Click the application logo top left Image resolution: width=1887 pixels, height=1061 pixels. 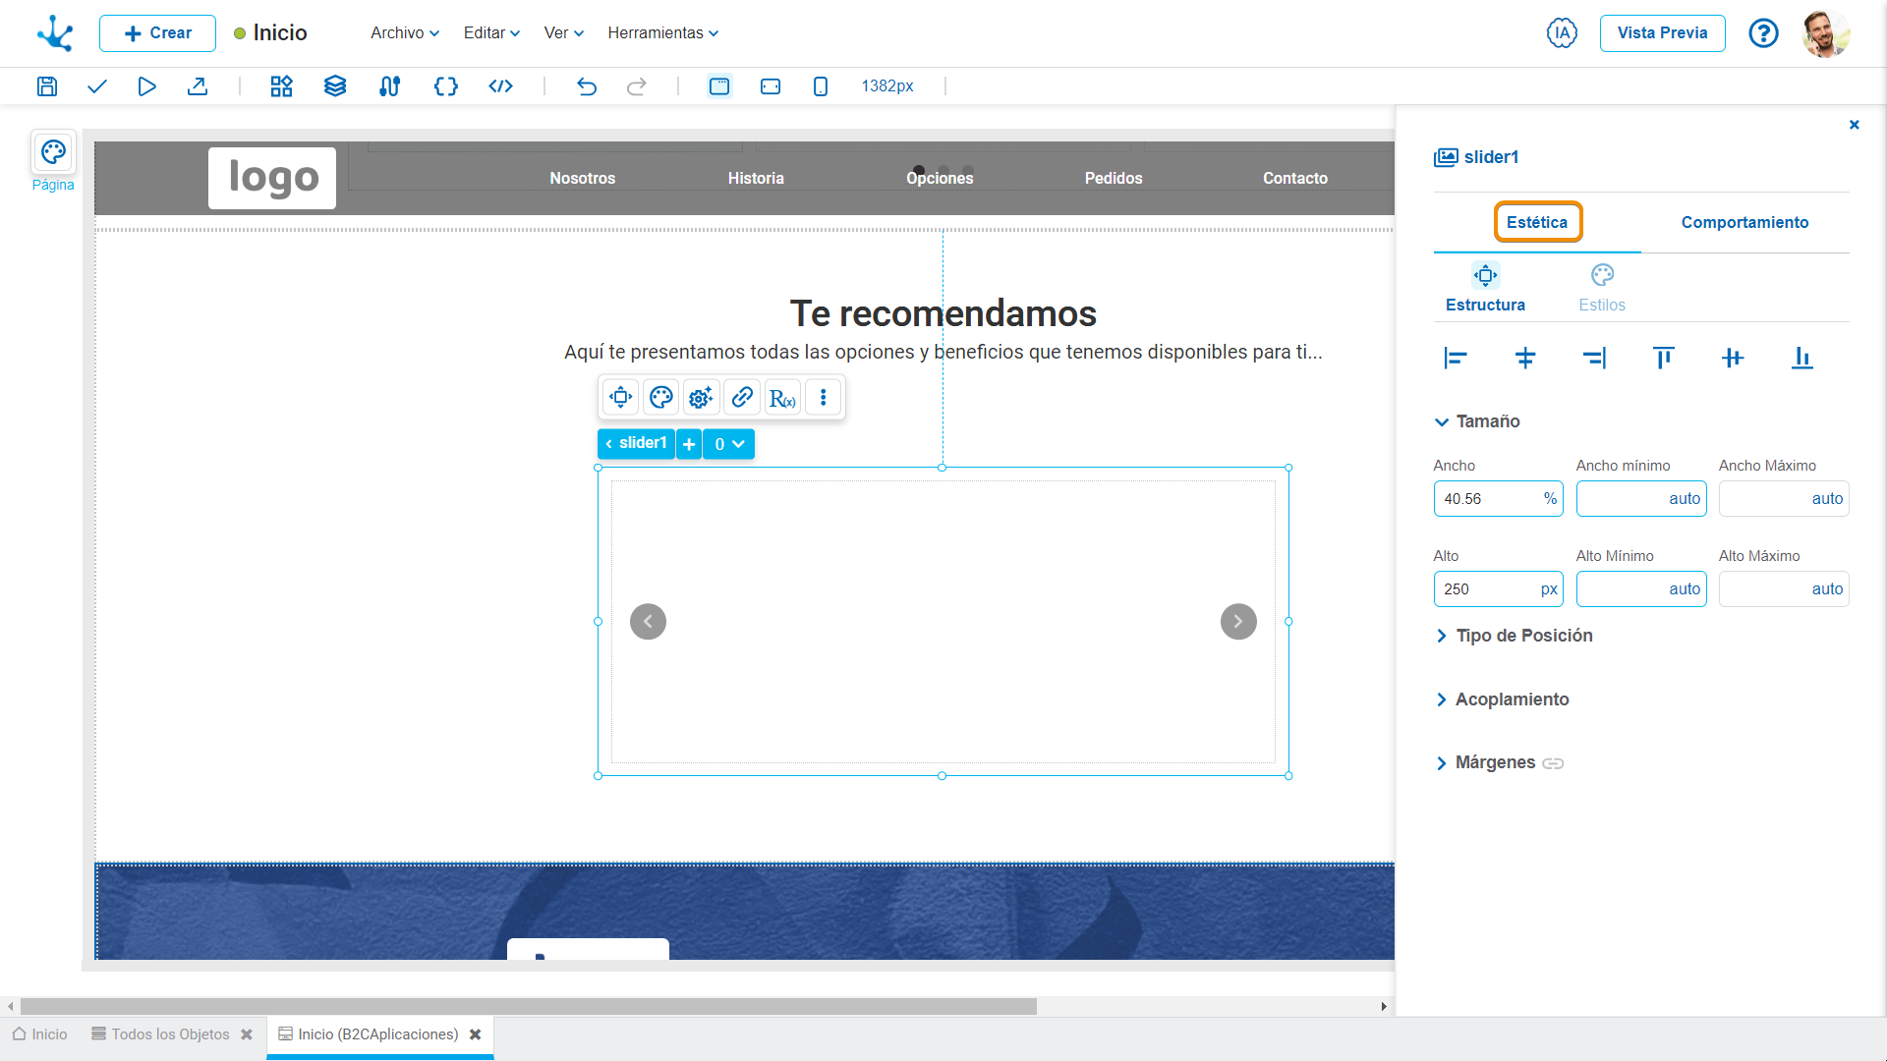[55, 32]
